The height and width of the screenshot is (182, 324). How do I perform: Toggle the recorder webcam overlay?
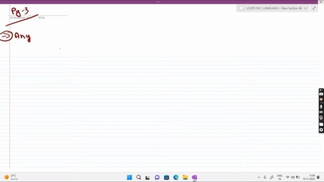pyautogui.click(x=321, y=118)
